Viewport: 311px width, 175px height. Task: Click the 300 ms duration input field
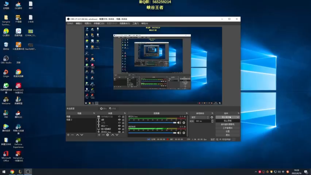[x=203, y=121]
